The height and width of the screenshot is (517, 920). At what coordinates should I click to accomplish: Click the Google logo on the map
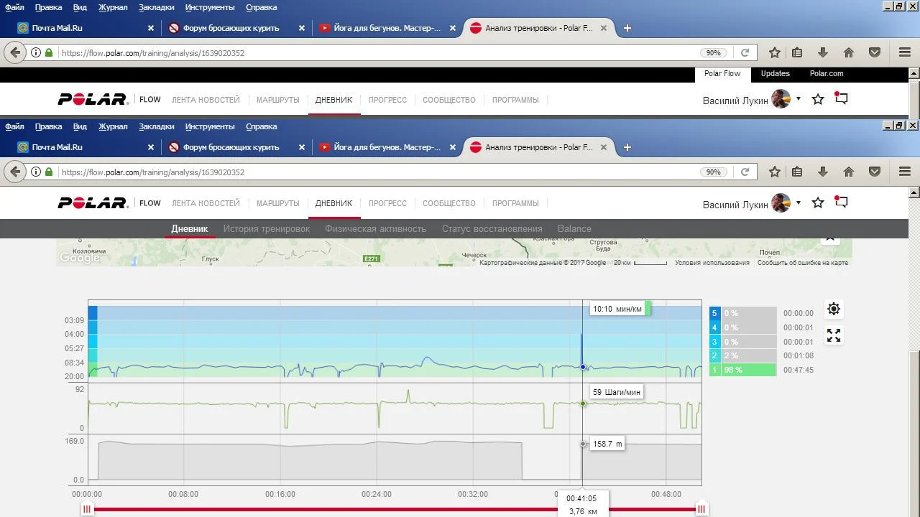(79, 258)
